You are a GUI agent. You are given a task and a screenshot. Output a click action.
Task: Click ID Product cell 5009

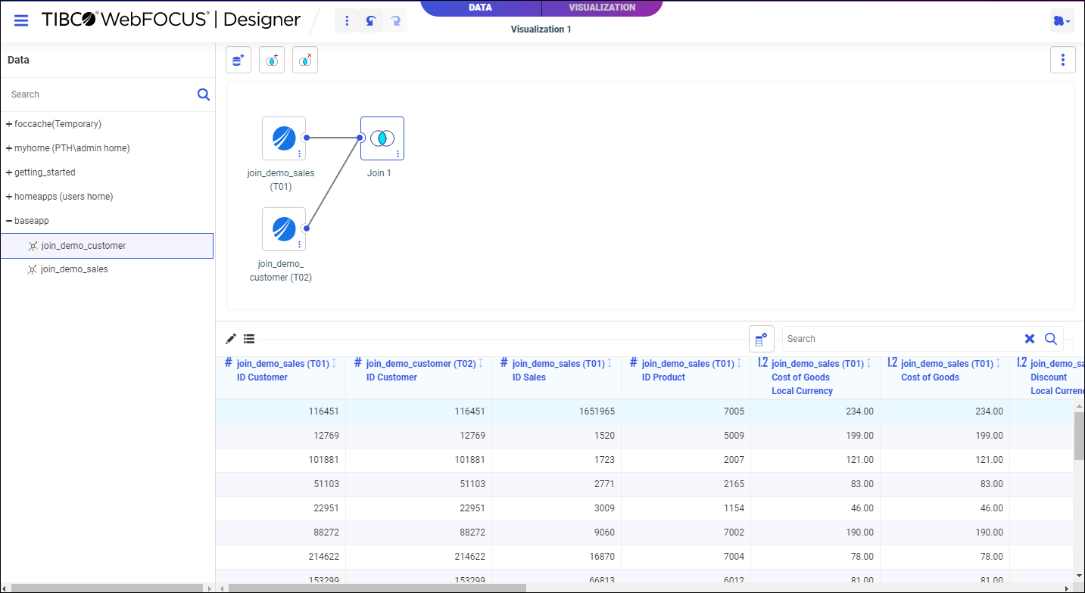click(x=686, y=436)
